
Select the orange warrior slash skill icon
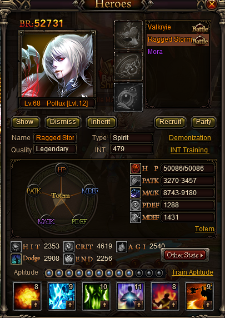(x=199, y=296)
